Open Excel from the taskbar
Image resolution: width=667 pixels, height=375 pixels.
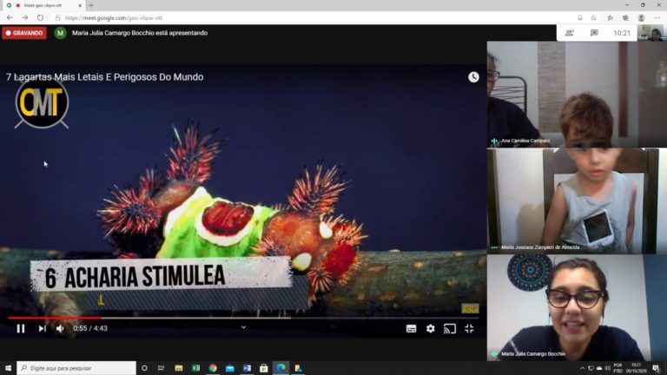[x=195, y=368]
